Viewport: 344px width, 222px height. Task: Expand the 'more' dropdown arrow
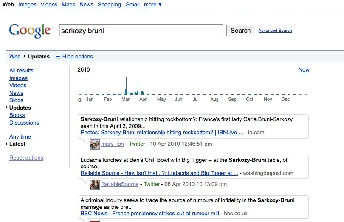[160, 5]
